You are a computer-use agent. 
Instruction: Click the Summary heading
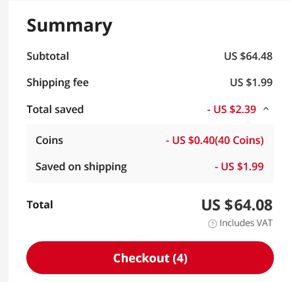[x=69, y=26]
